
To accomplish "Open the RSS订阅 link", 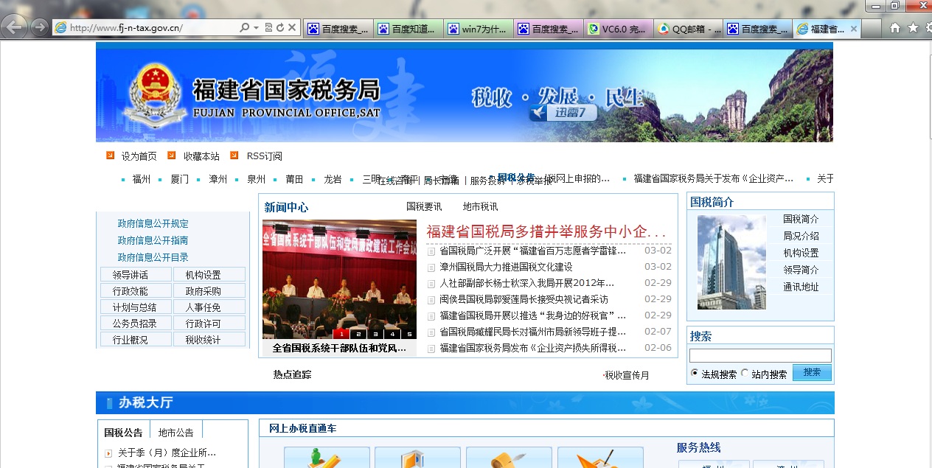I will click(x=265, y=156).
